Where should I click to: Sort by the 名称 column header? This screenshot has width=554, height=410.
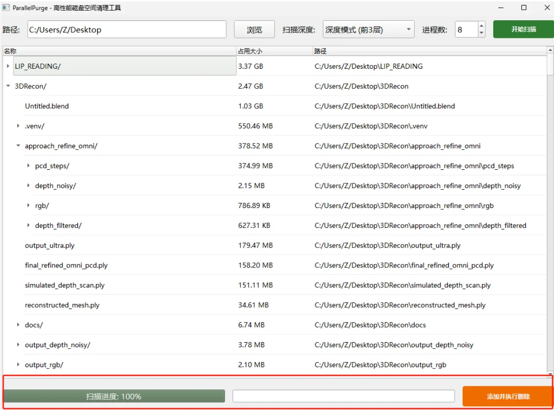(x=119, y=51)
